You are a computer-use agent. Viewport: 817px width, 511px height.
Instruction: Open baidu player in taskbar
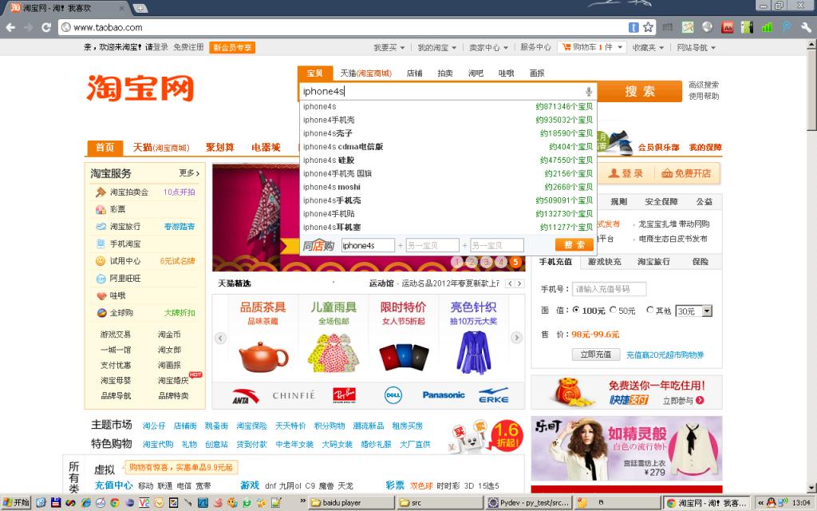point(350,503)
